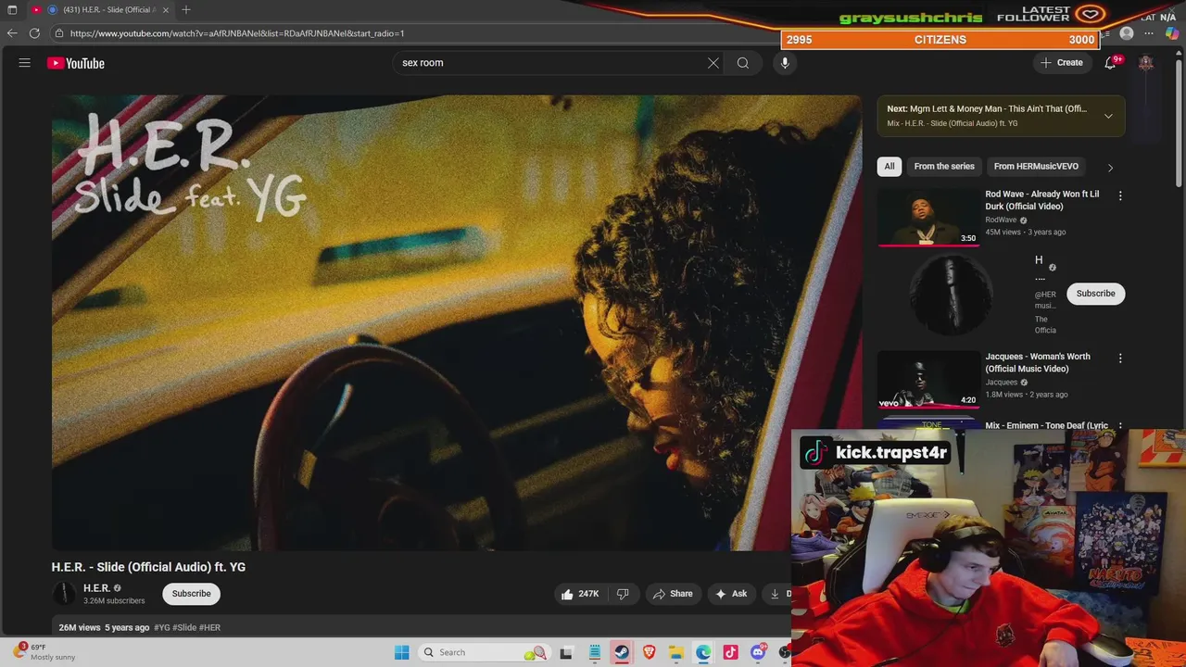Open TikTok app from the taskbar

coord(730,652)
